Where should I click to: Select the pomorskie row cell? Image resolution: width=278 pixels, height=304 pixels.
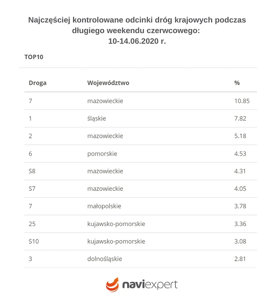(x=102, y=154)
